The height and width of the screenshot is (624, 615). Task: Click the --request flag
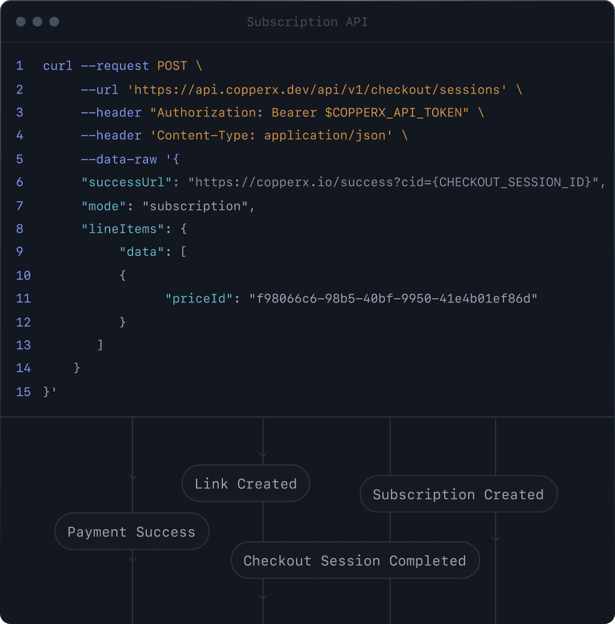115,66
